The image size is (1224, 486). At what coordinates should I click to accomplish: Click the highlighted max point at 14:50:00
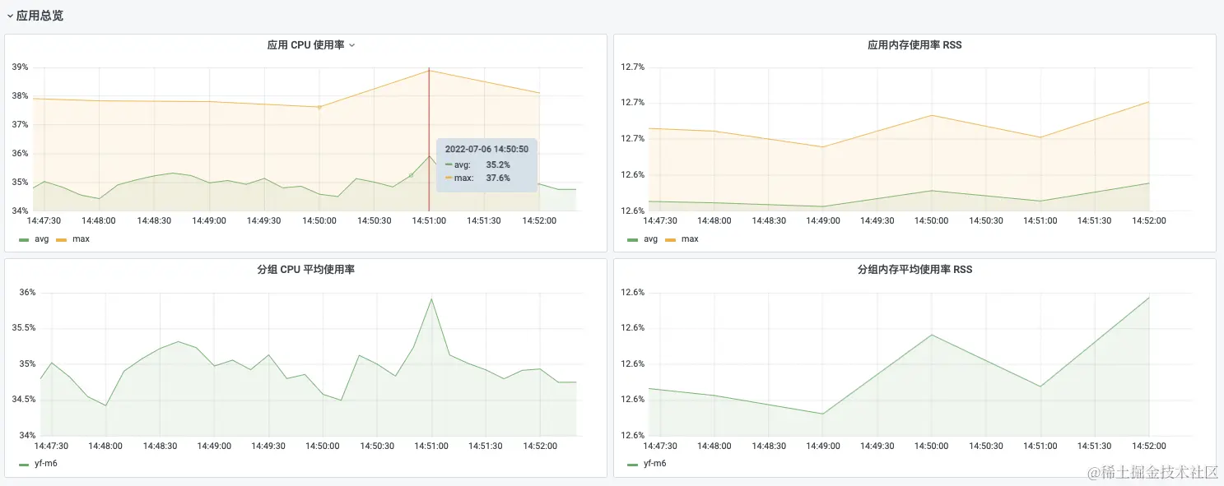319,107
